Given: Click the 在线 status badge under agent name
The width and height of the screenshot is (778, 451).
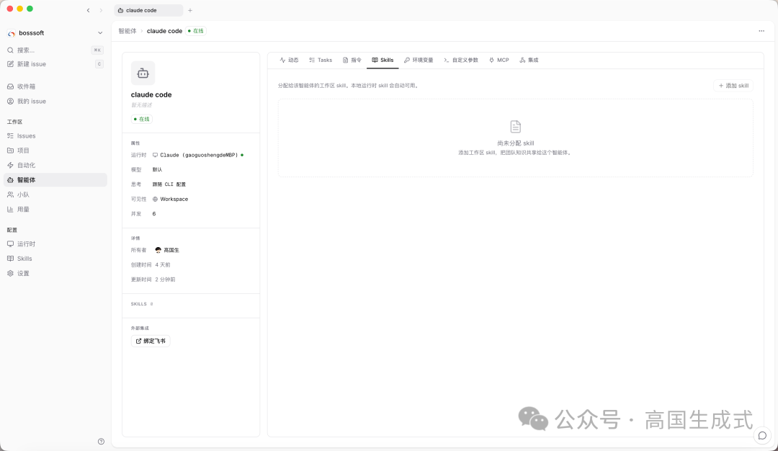Looking at the screenshot, I should click(x=142, y=119).
